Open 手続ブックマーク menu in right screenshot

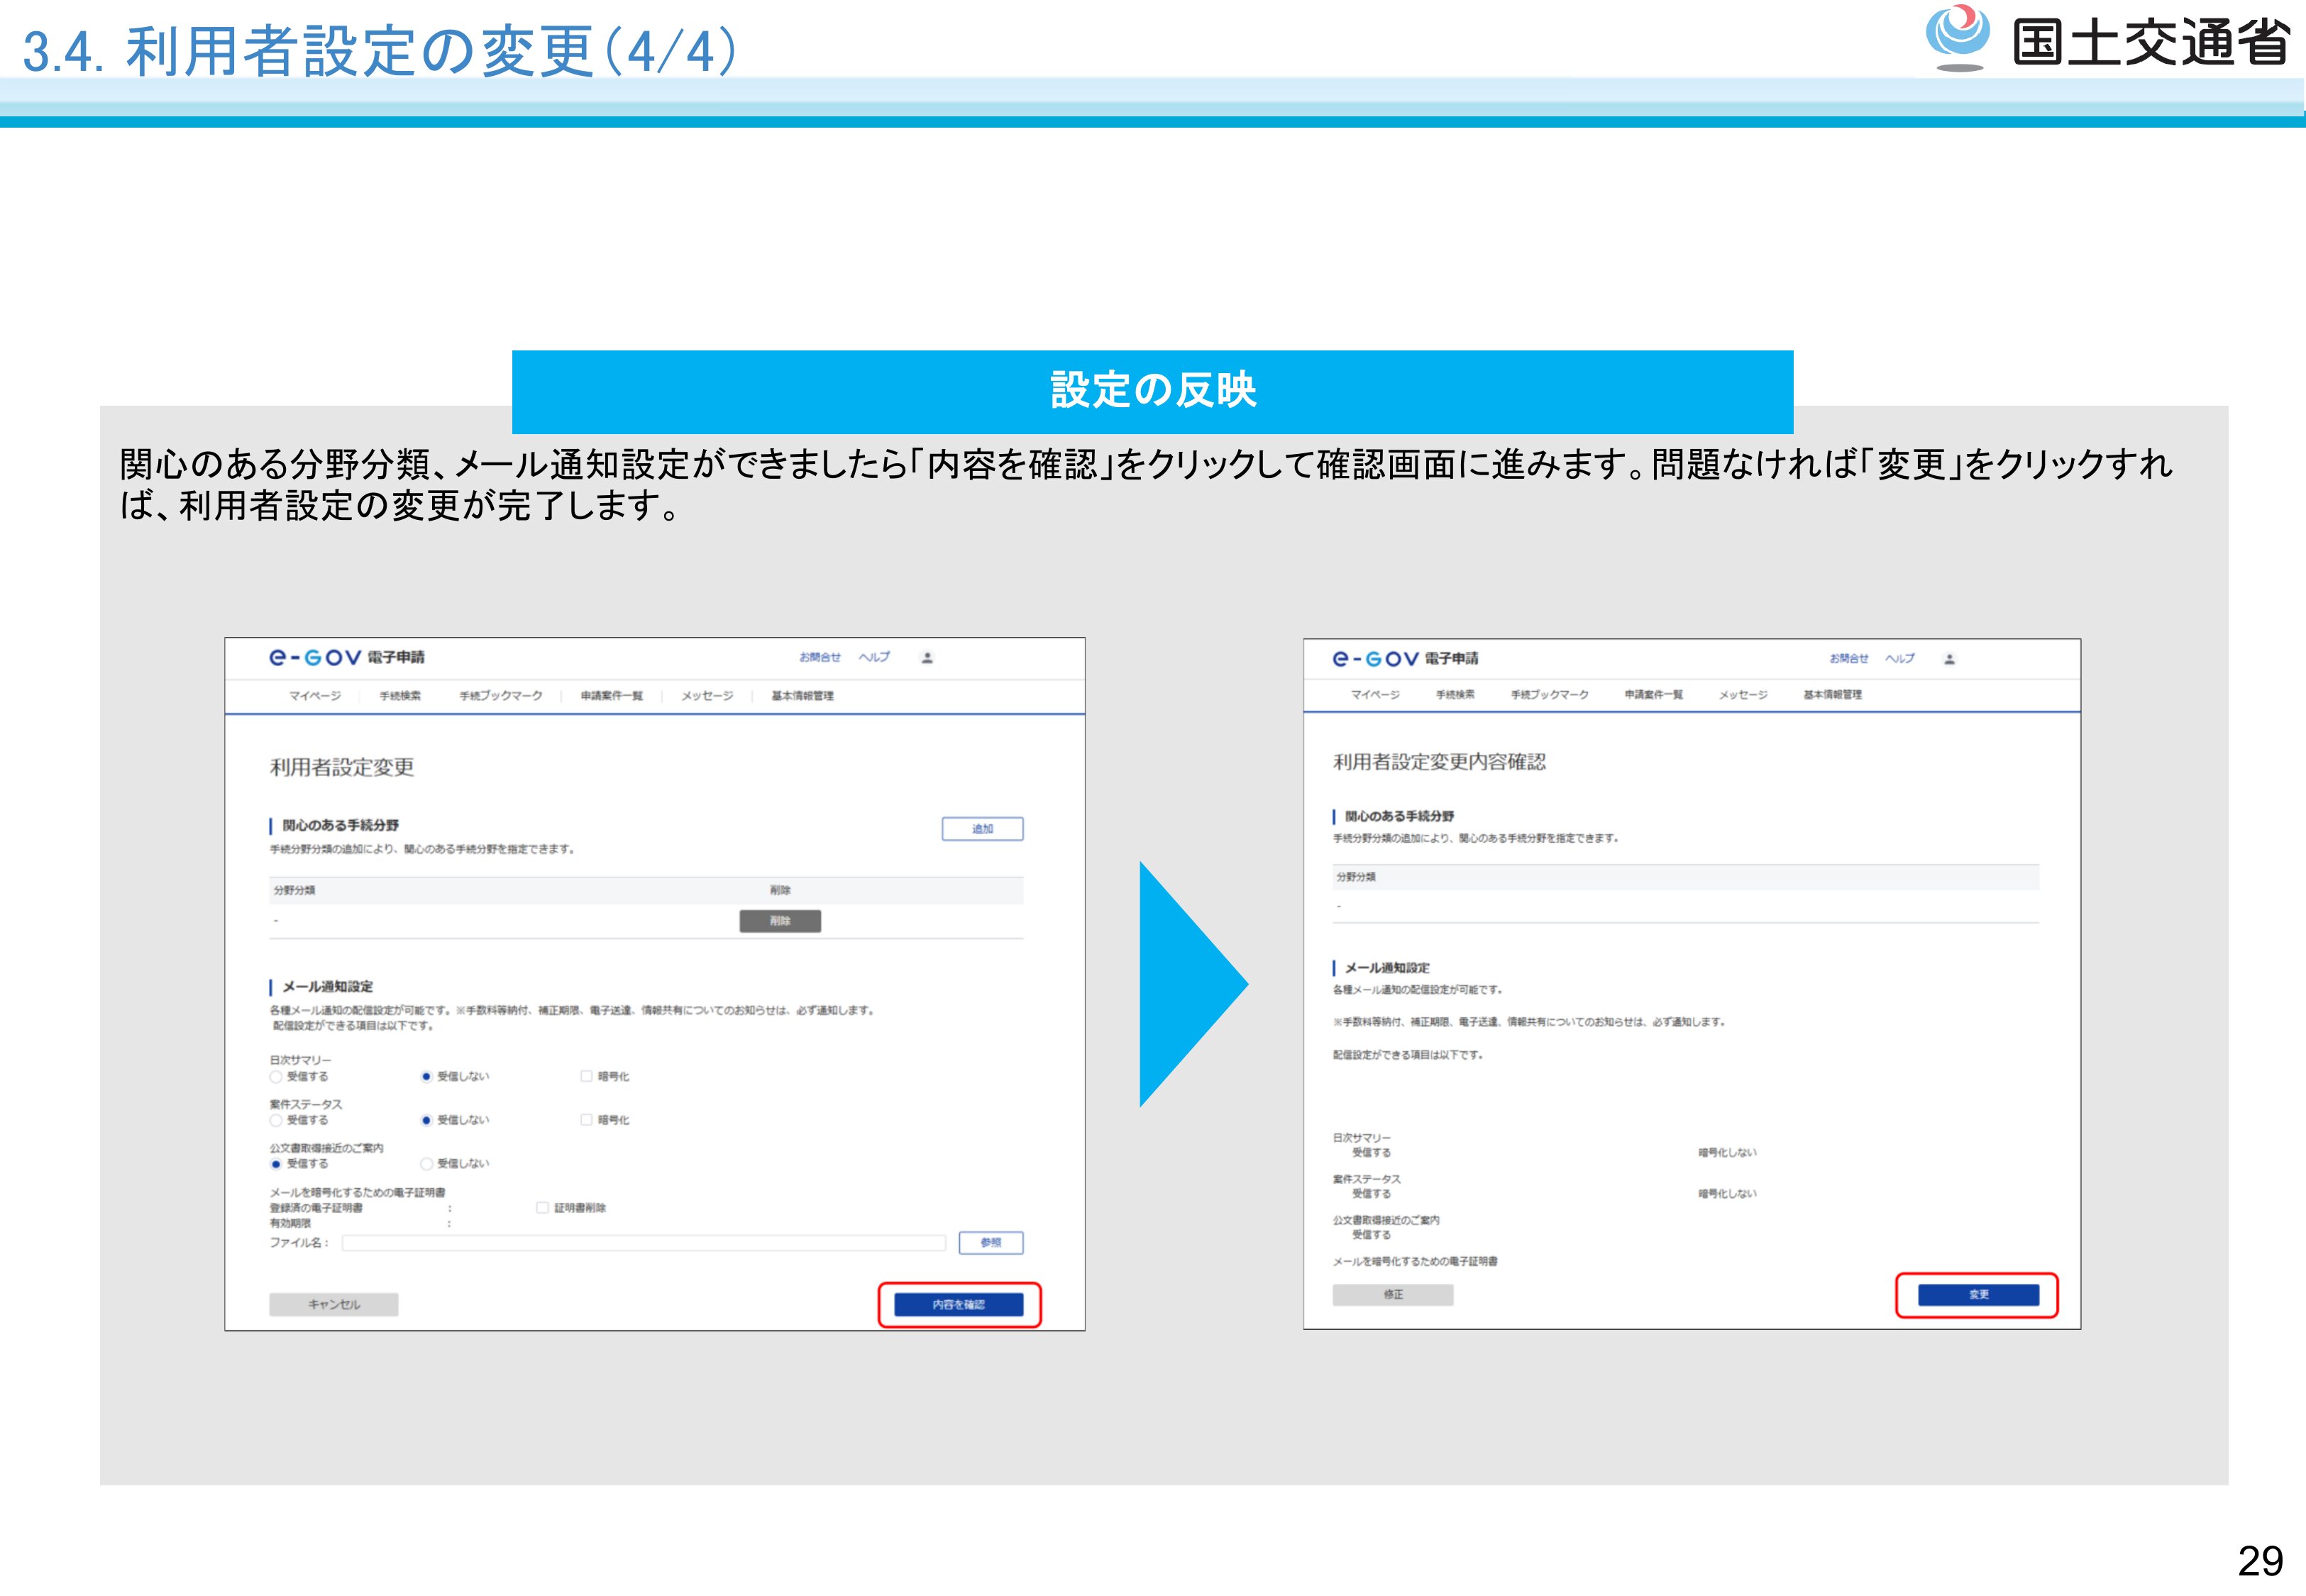point(1549,695)
